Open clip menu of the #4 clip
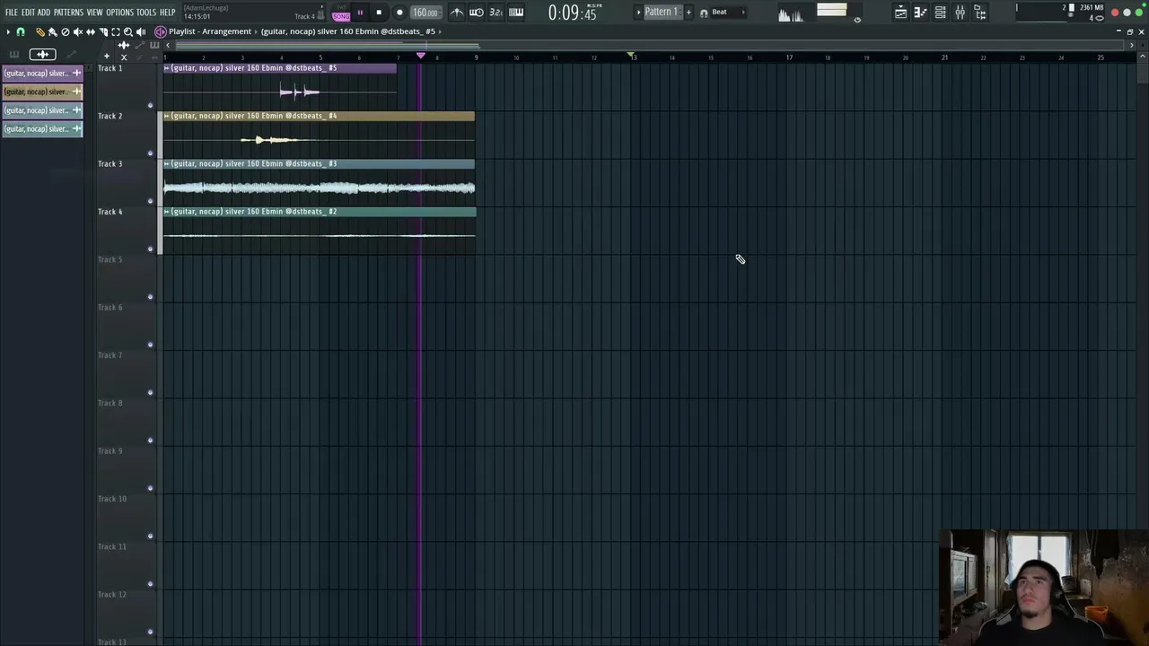The height and width of the screenshot is (646, 1149). (167, 116)
